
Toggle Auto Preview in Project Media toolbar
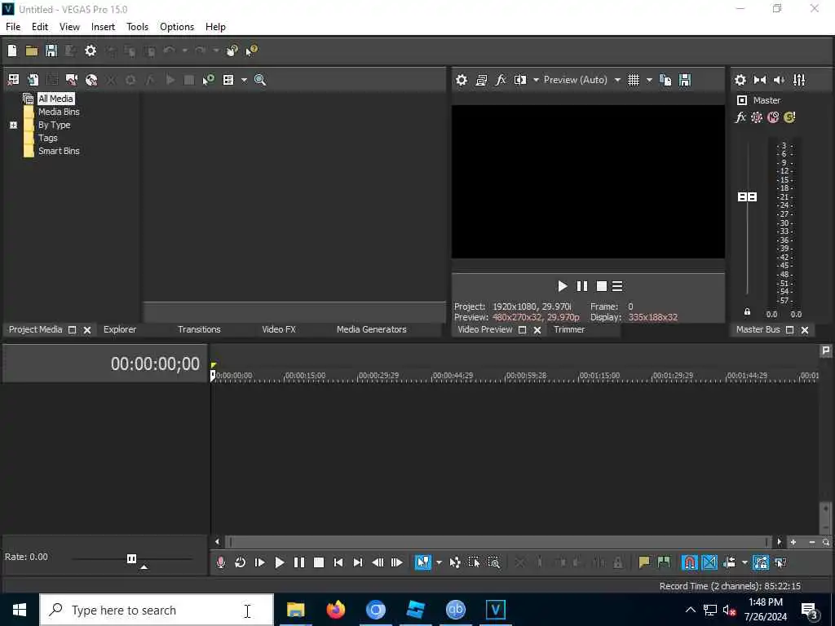coord(208,80)
